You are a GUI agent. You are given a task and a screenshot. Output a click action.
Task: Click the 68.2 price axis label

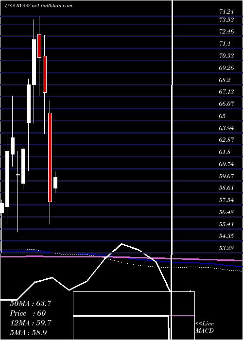tap(225, 80)
